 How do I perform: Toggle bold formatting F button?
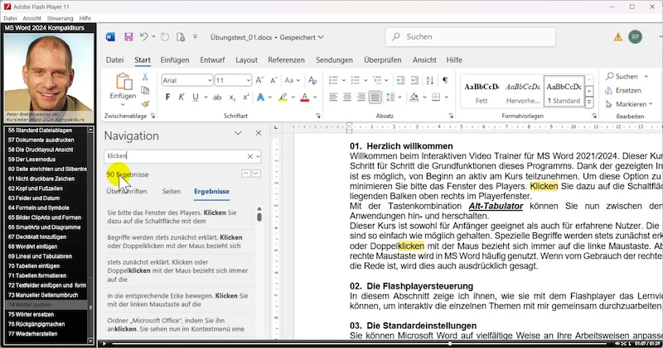[168, 98]
